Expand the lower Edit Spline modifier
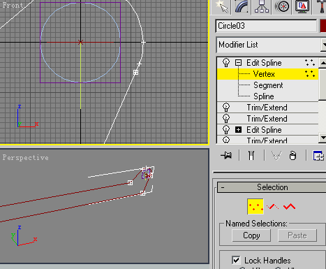Image resolution: width=326 pixels, height=269 pixels. (238, 130)
